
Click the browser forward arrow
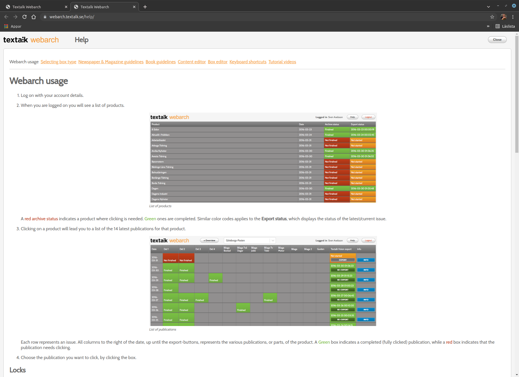click(15, 17)
